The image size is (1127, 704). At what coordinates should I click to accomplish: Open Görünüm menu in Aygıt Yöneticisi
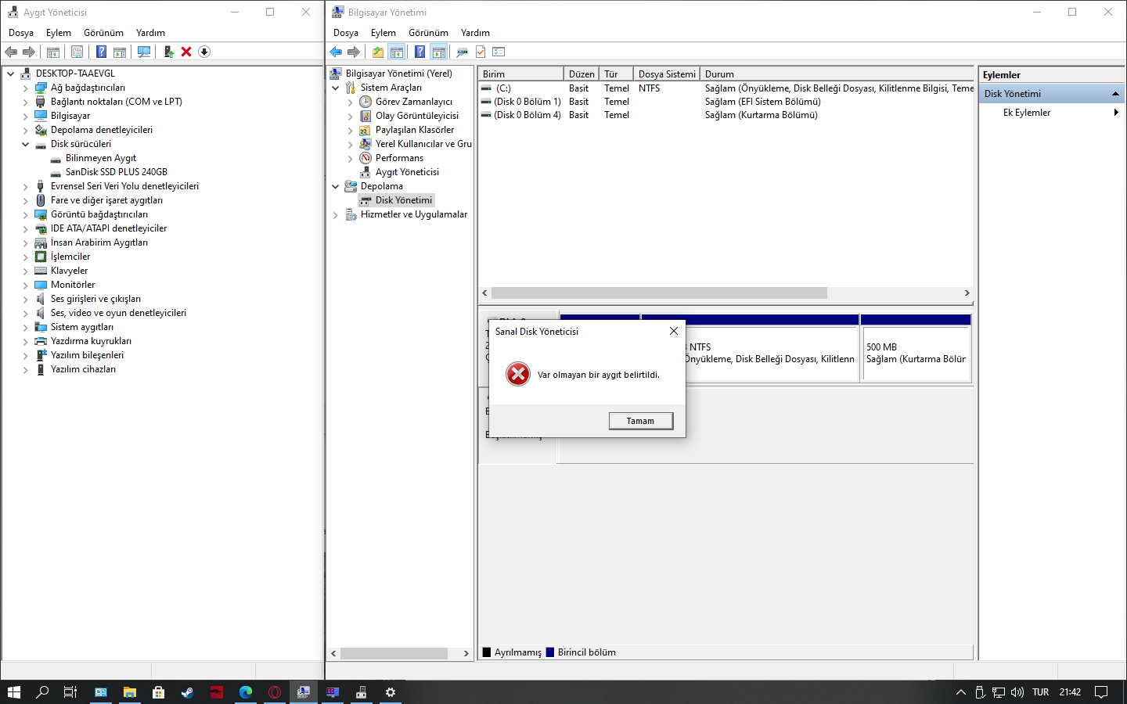(x=104, y=33)
